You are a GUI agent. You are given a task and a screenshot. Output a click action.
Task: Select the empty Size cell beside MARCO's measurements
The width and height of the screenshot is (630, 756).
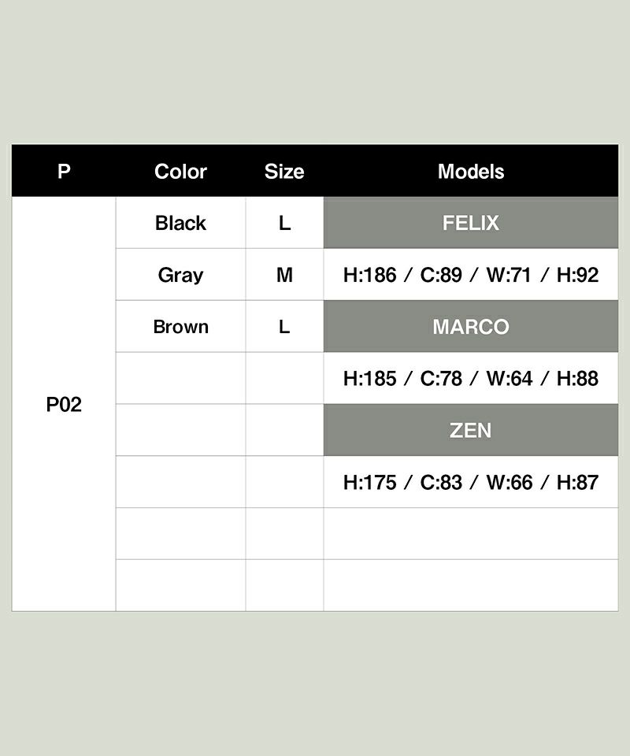coord(284,379)
